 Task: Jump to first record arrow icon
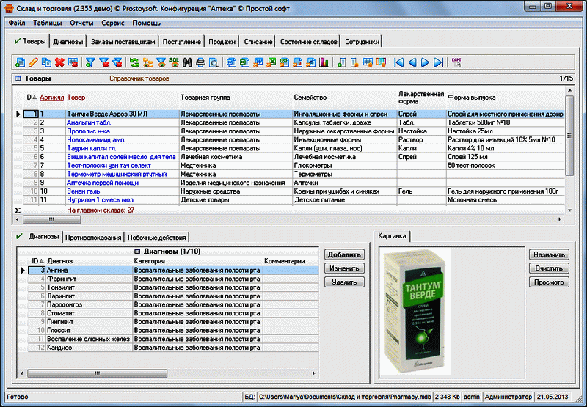[x=398, y=63]
